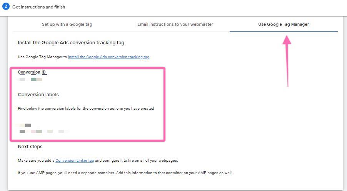
Task: Click the 'Install the Google Ads conversion tracking tag' heading
Action: pyautogui.click(x=71, y=43)
